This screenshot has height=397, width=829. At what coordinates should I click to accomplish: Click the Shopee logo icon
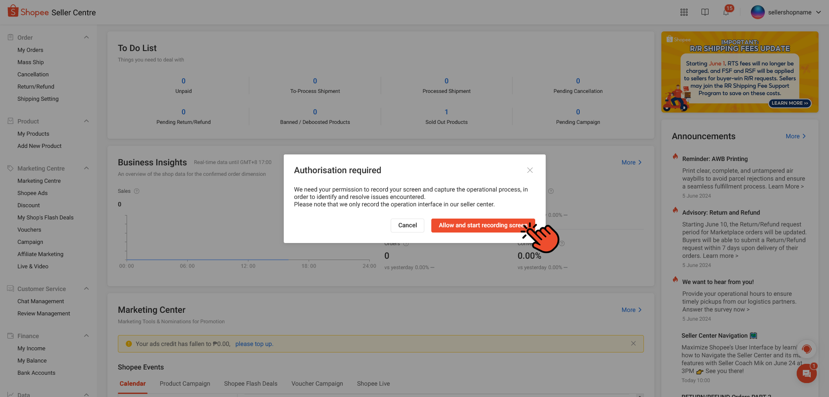13,11
